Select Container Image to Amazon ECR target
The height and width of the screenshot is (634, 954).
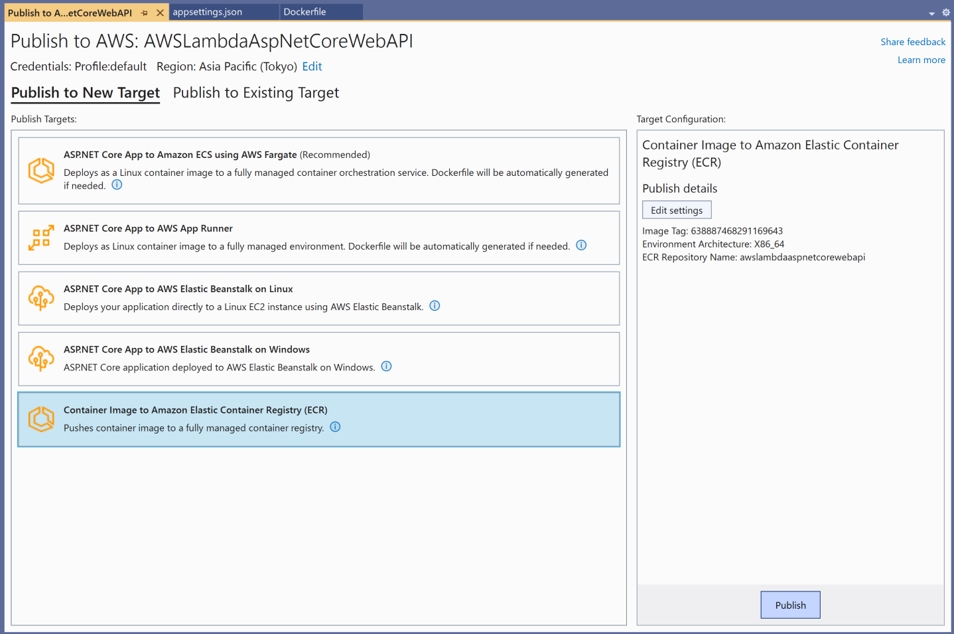[319, 419]
